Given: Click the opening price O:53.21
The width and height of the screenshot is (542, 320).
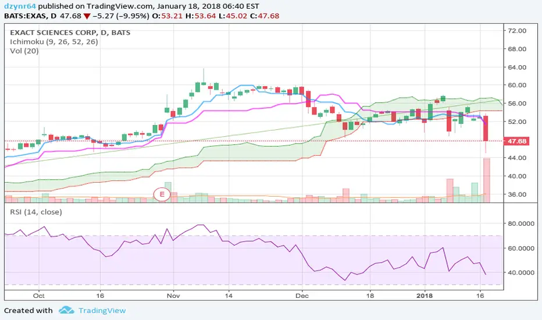Looking at the screenshot, I should (x=167, y=16).
